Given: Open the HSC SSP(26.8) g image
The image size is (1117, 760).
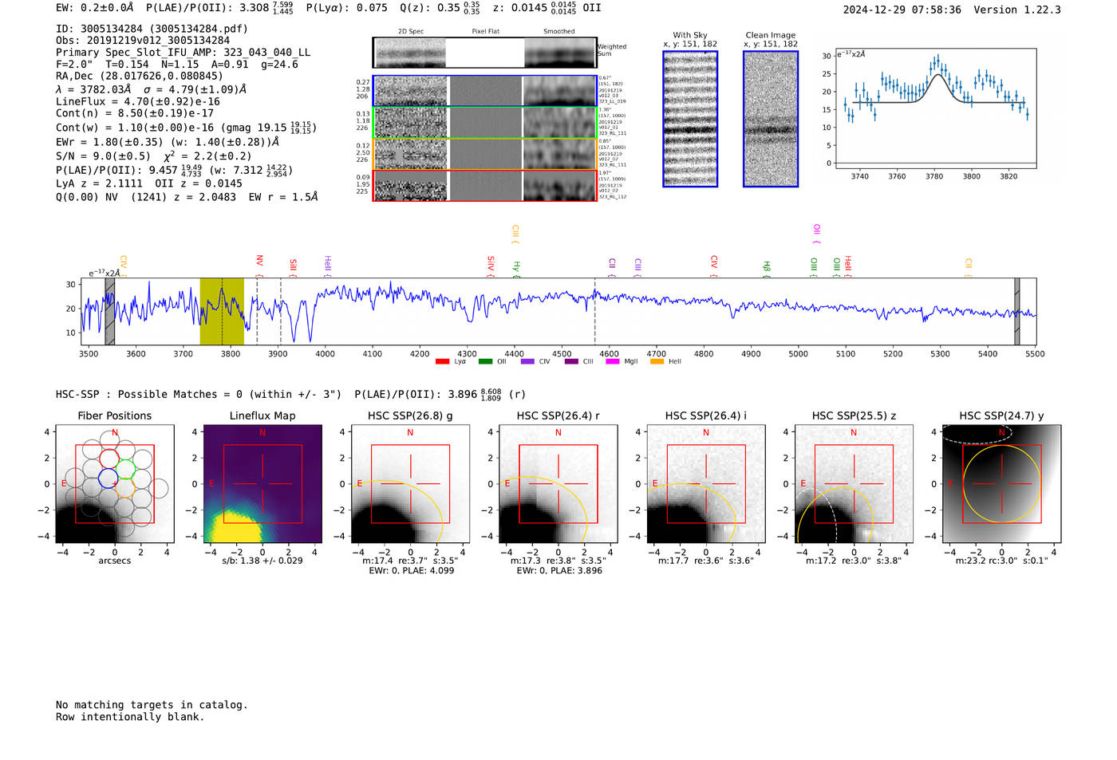Looking at the screenshot, I should [x=410, y=484].
